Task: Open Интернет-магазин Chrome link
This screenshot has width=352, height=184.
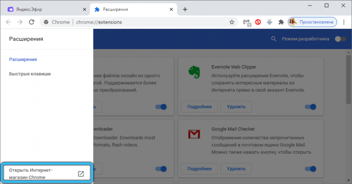Action: (x=47, y=174)
